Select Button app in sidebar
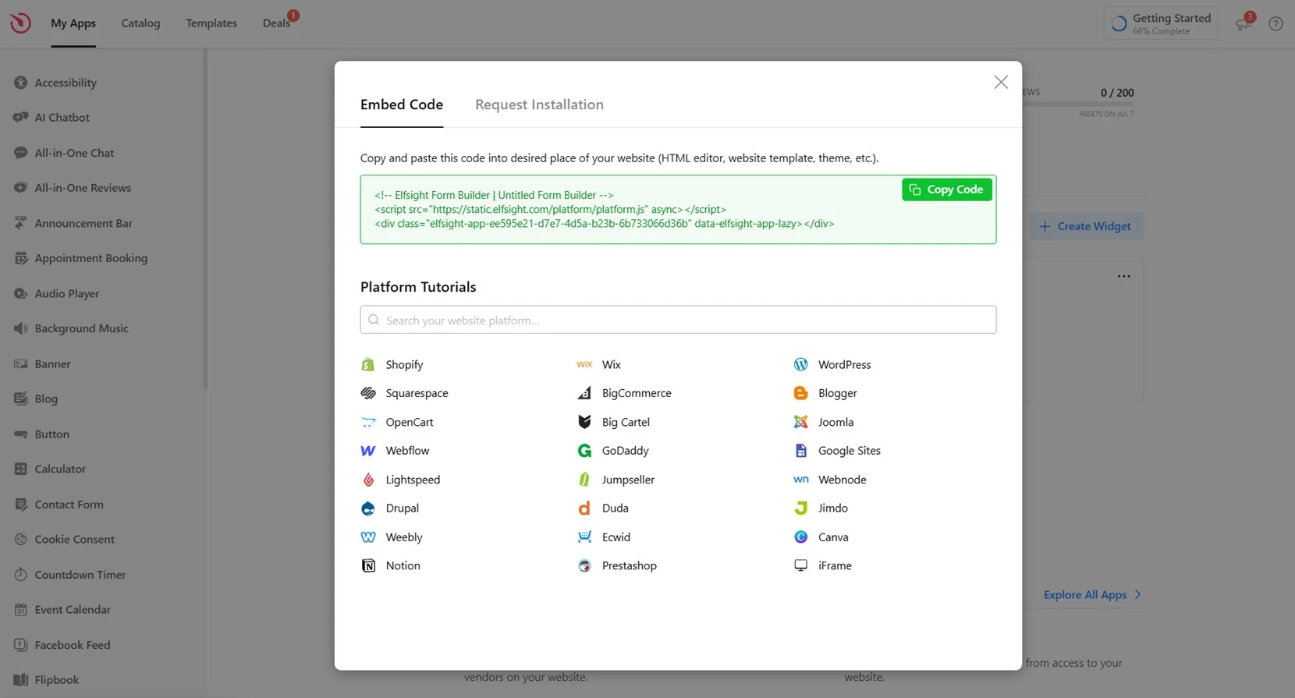1295x698 pixels. (x=51, y=434)
